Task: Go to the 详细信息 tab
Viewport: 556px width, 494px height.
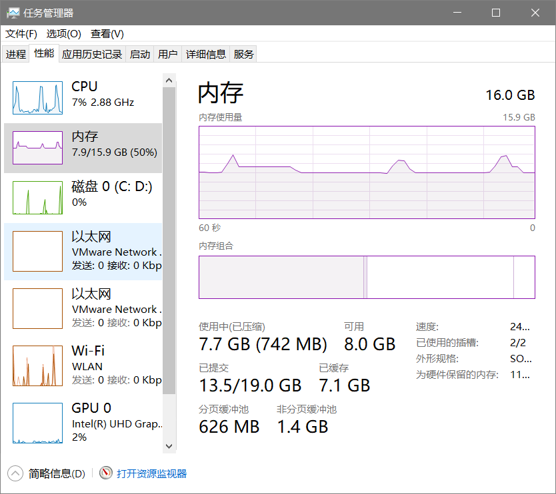Action: pyautogui.click(x=206, y=55)
